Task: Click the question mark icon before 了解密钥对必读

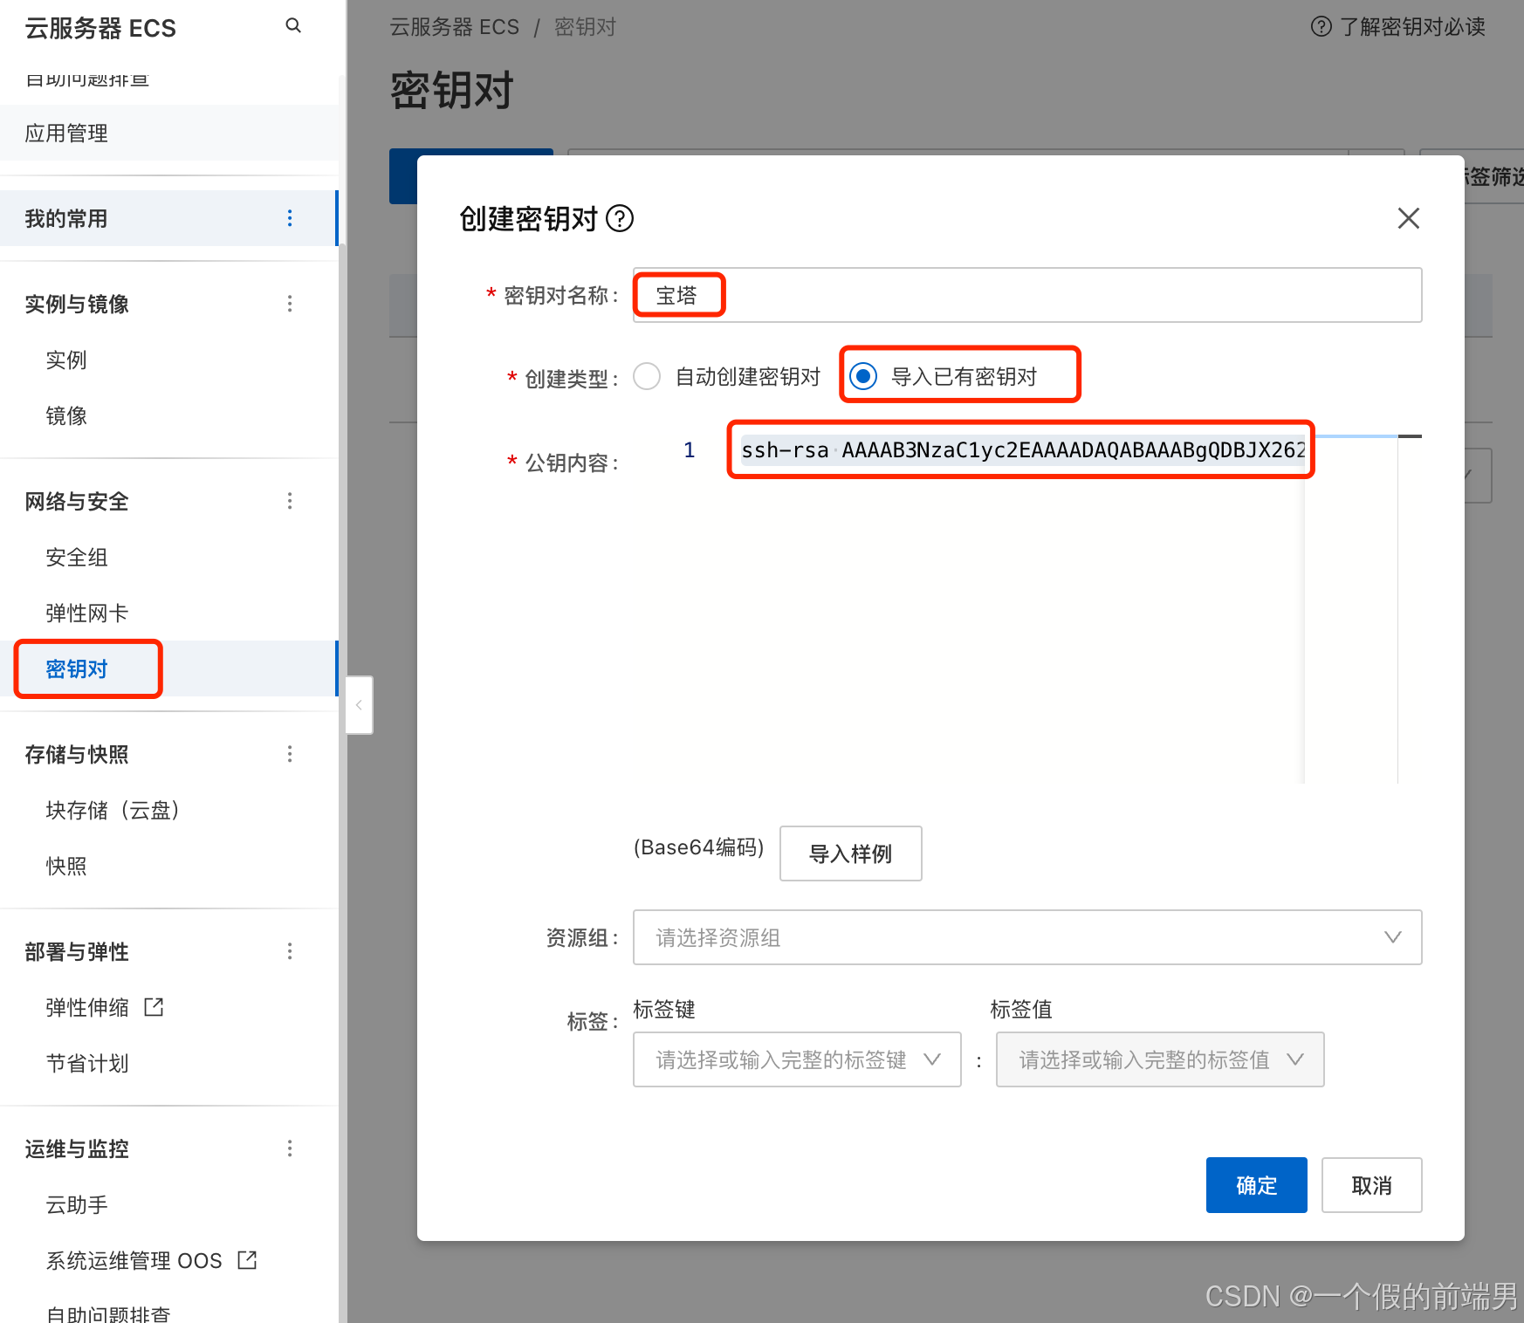Action: tap(1320, 27)
